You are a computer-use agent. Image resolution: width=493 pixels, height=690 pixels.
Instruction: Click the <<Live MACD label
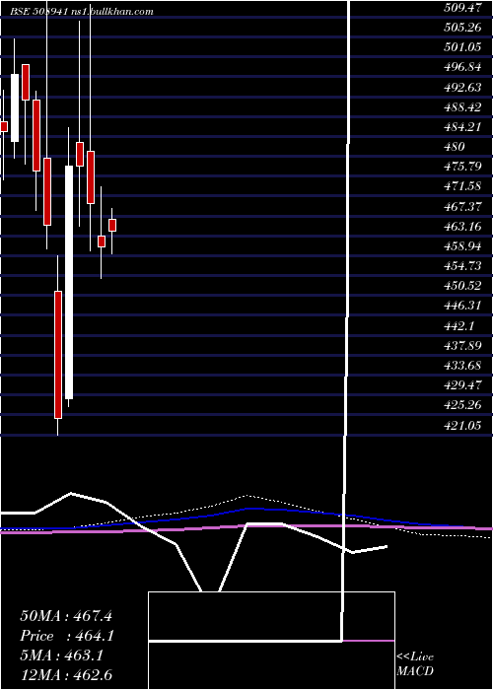click(x=415, y=663)
